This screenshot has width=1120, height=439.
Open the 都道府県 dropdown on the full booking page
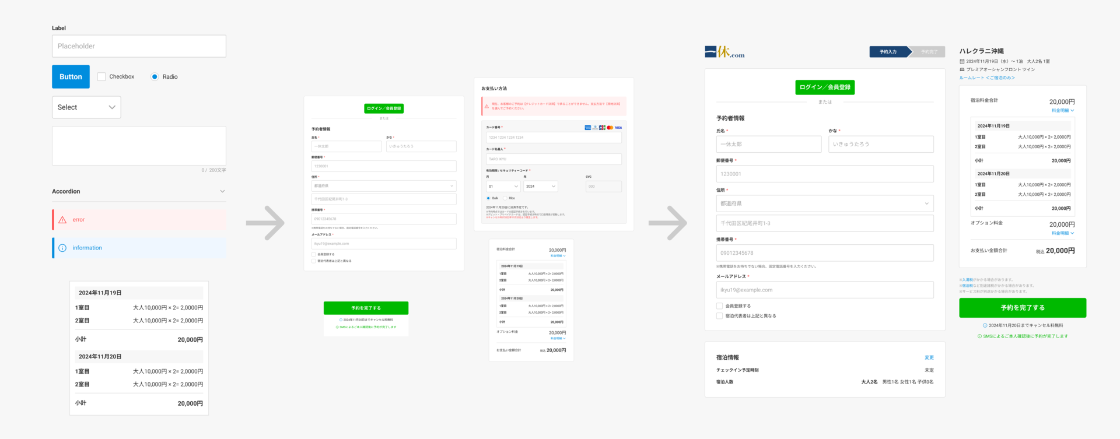coord(825,203)
